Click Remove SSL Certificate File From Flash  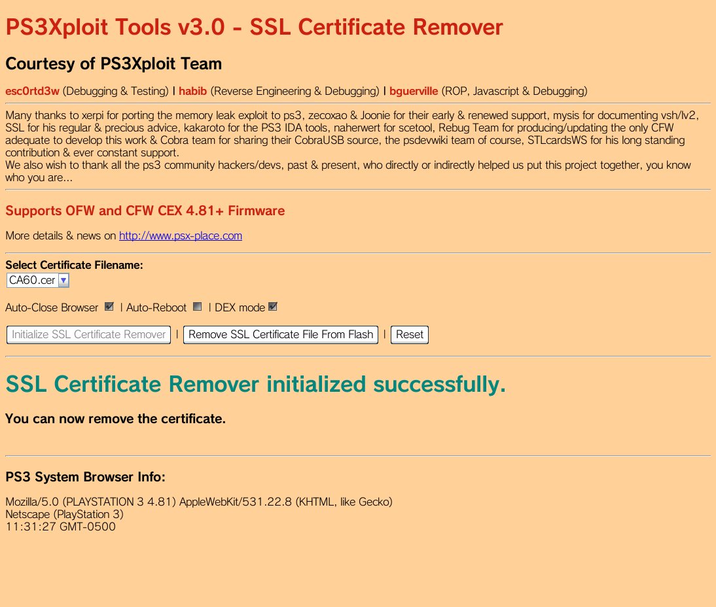280,334
